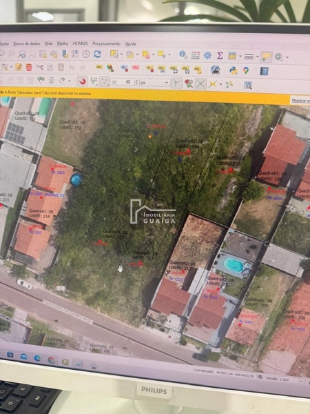
Task: Click the gear-with-magnifier icon in top toolbar
Action: (x=278, y=57)
